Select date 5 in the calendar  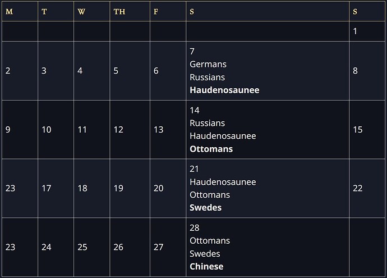click(116, 71)
